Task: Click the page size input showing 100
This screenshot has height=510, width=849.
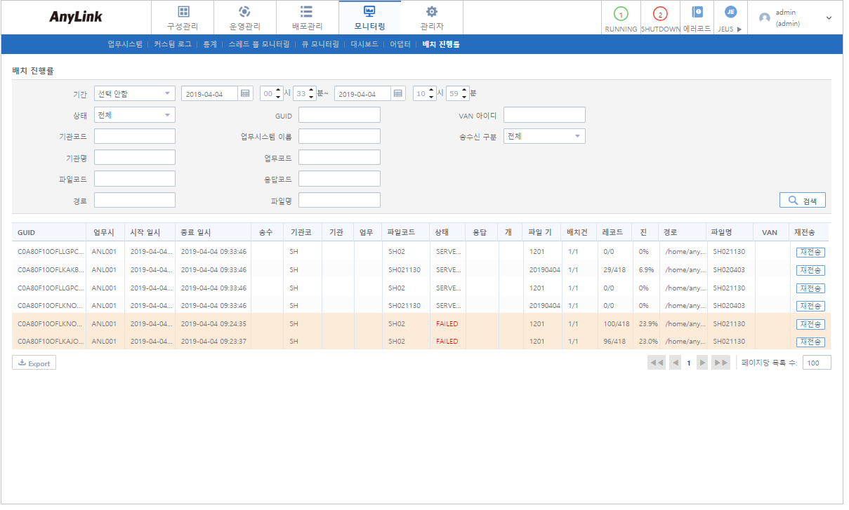Action: click(816, 362)
